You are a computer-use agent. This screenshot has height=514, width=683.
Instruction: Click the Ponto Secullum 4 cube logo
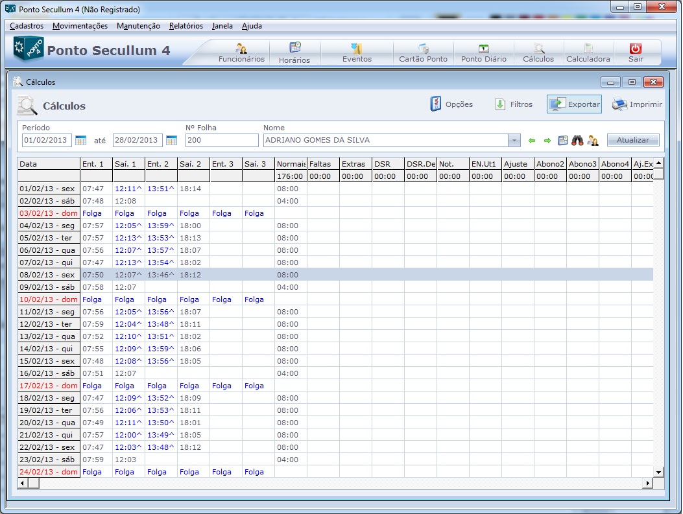coord(29,49)
